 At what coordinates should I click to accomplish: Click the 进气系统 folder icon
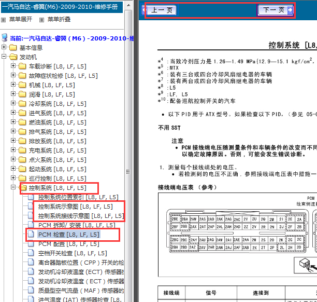(22, 113)
